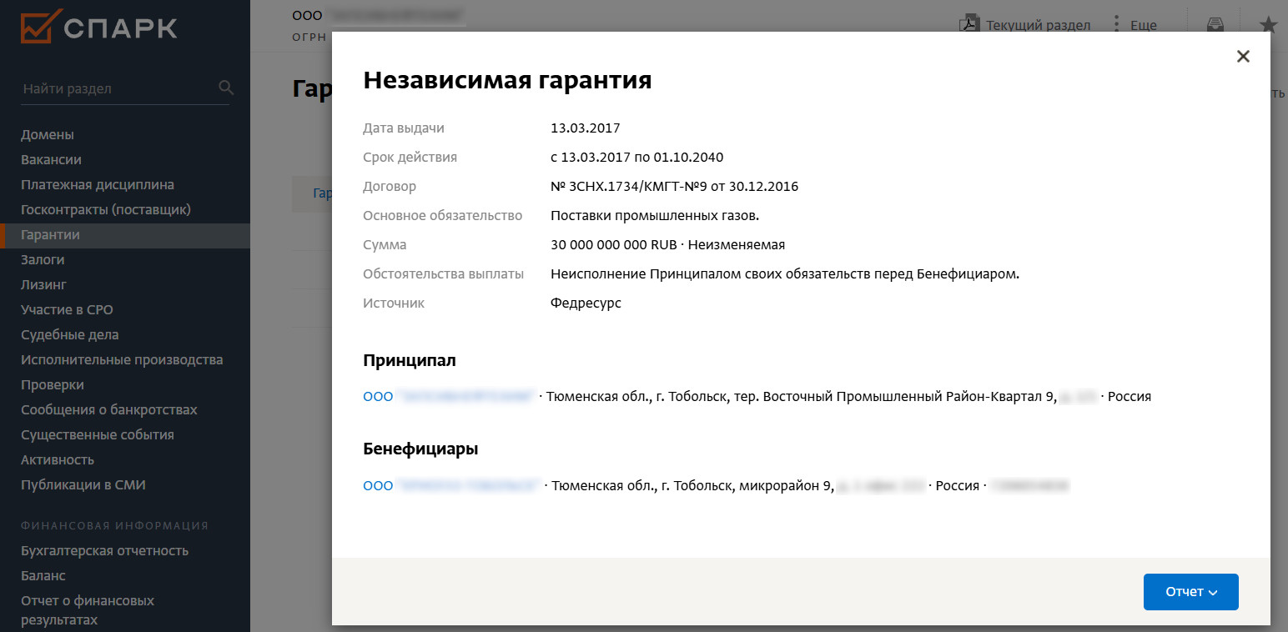Open the Принципал company link

448,397
